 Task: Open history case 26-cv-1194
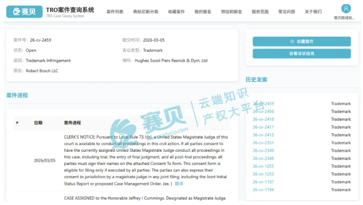(263, 190)
